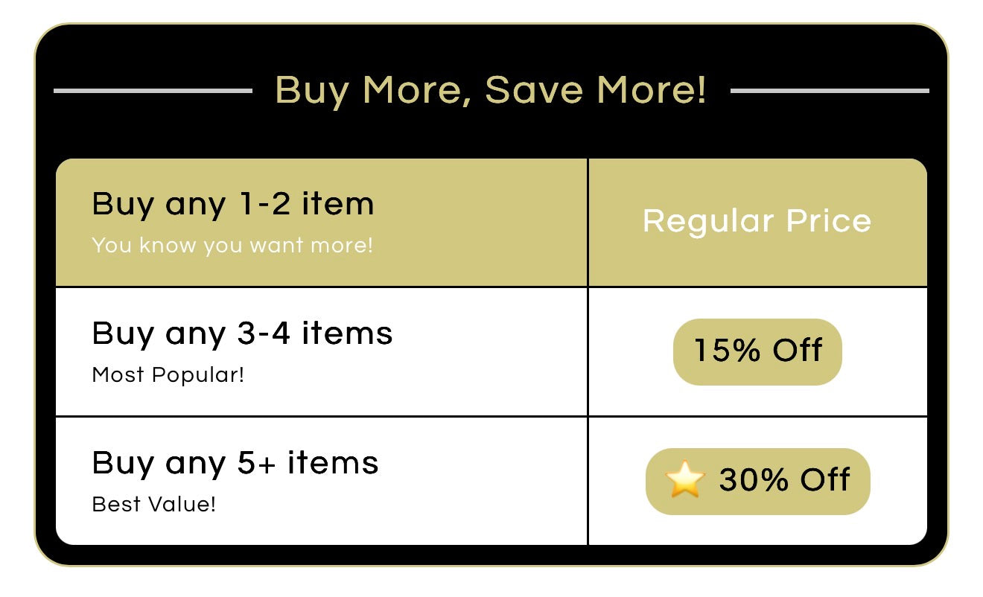The height and width of the screenshot is (597, 983).
Task: Click the gold star icon
Action: tap(685, 480)
